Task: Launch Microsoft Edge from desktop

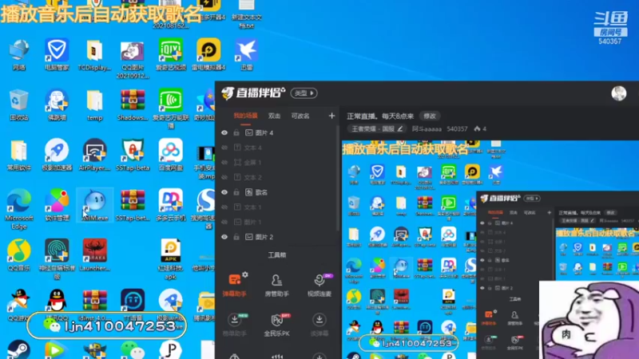Action: coord(18,208)
